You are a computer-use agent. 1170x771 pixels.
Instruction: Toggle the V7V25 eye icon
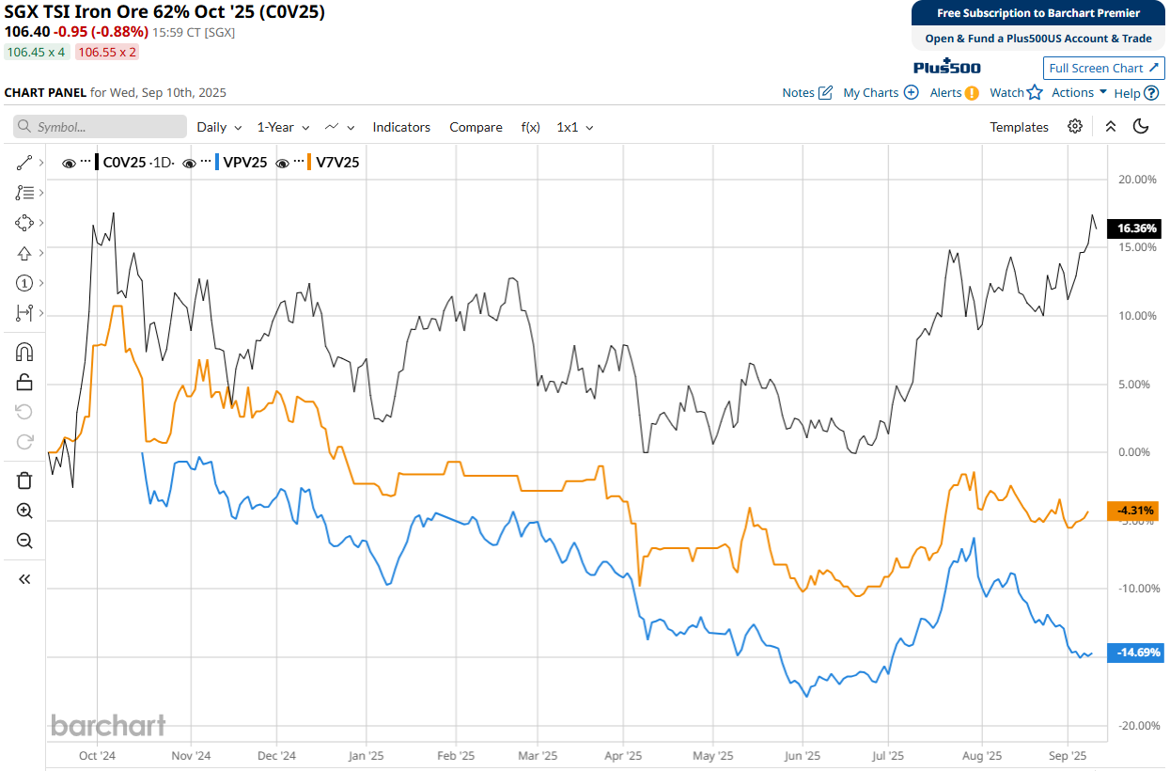coord(282,163)
